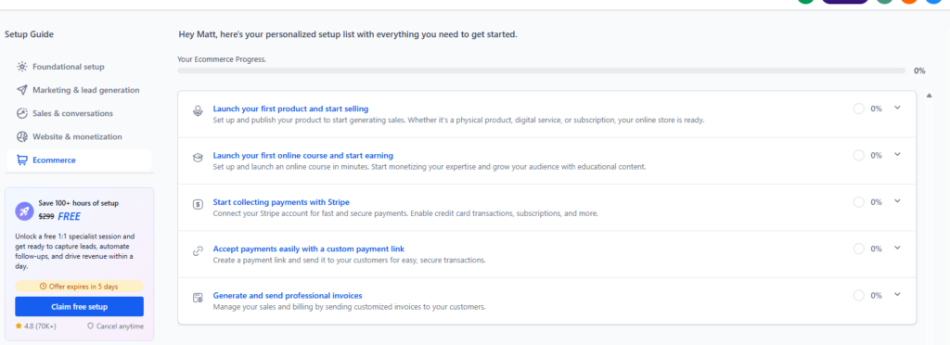Expand the custom payment link row chevron
The image size is (950, 345).
pos(897,248)
